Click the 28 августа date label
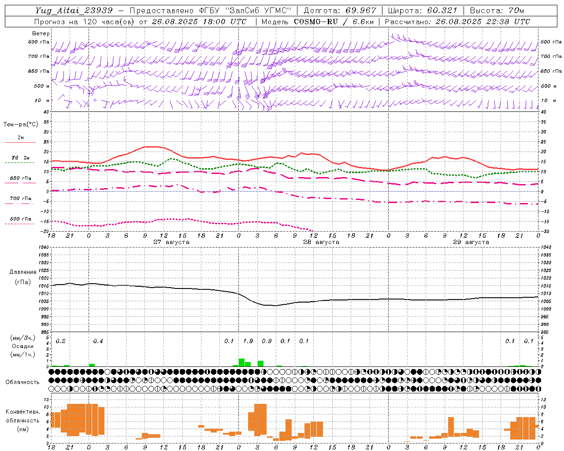Viewport: 564px width, 451px height. (321, 242)
